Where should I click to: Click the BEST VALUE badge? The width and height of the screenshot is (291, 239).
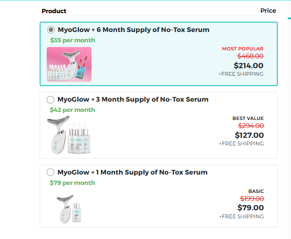(248, 119)
